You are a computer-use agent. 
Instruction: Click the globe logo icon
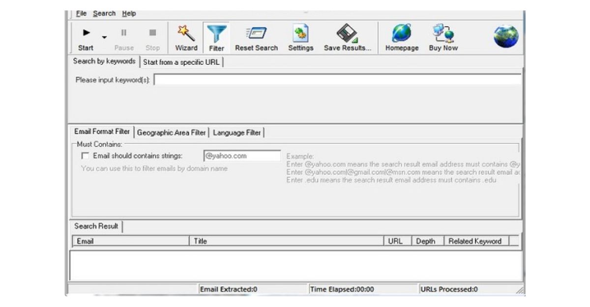[x=506, y=35]
